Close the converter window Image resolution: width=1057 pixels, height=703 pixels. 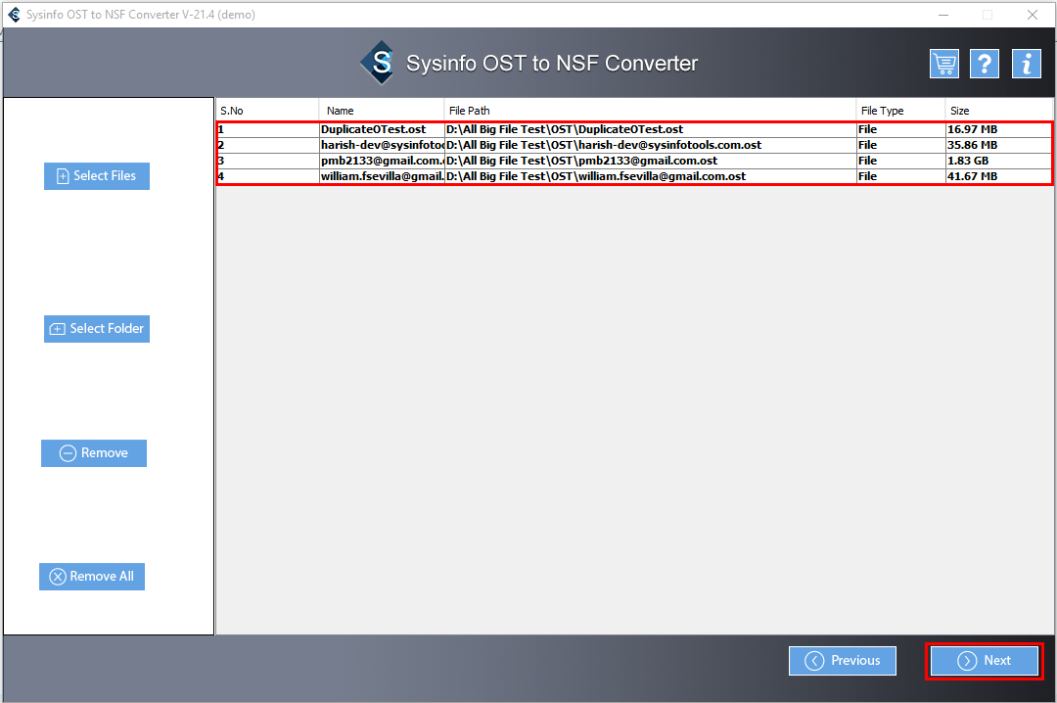coord(1033,15)
